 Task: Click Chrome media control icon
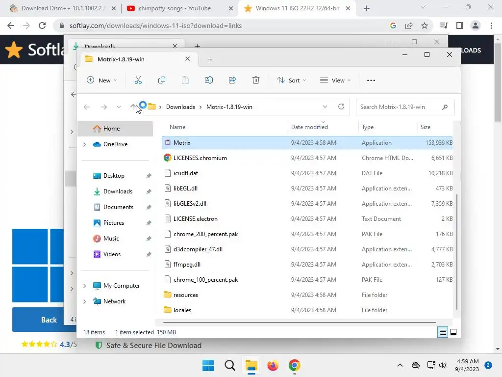click(444, 26)
